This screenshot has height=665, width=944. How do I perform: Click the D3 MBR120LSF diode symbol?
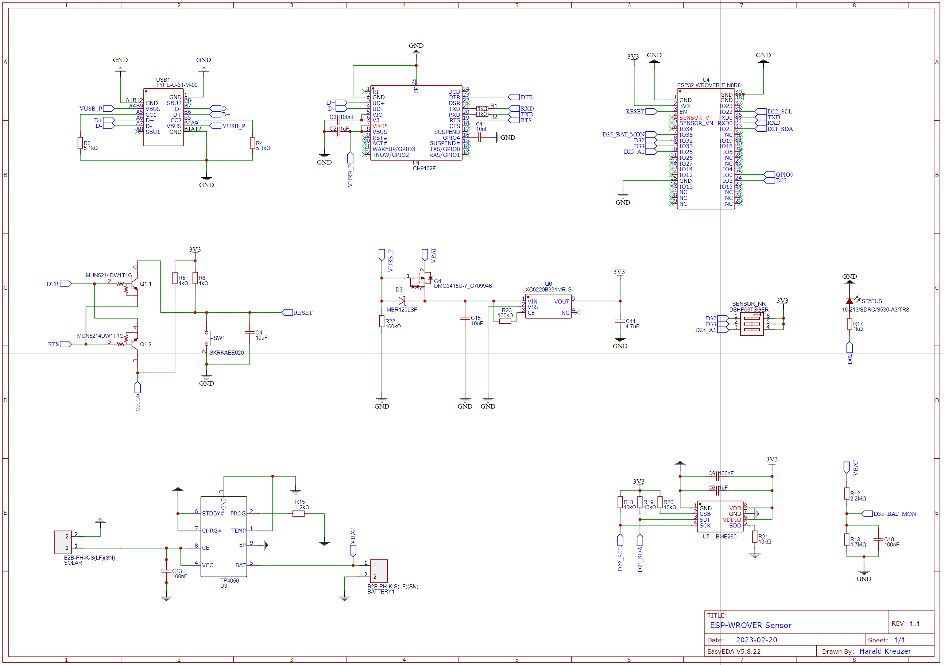pyautogui.click(x=402, y=301)
